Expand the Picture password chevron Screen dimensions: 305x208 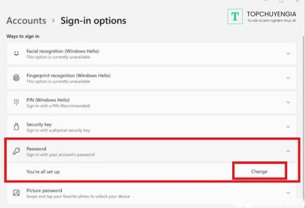click(288, 193)
